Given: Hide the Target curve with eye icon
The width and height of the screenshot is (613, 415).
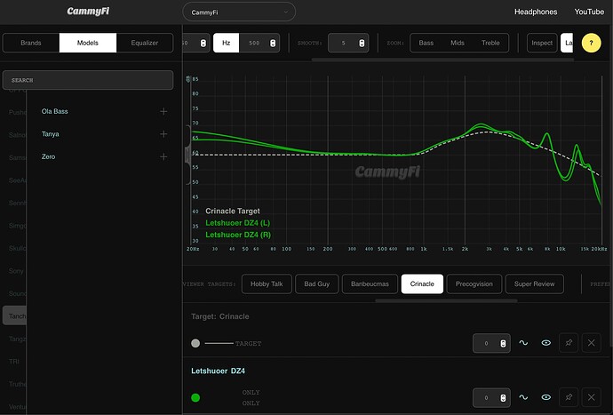Looking at the screenshot, I should click(x=545, y=343).
